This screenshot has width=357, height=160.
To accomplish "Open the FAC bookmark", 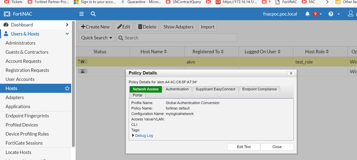I will point(309,2).
